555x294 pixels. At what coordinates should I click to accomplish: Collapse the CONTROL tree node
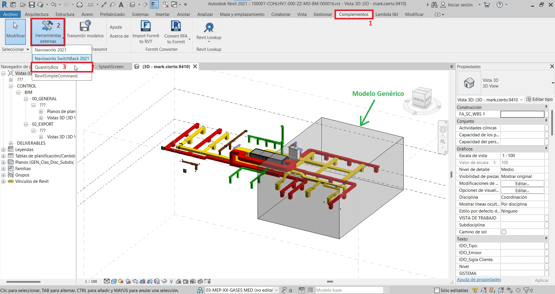11,86
